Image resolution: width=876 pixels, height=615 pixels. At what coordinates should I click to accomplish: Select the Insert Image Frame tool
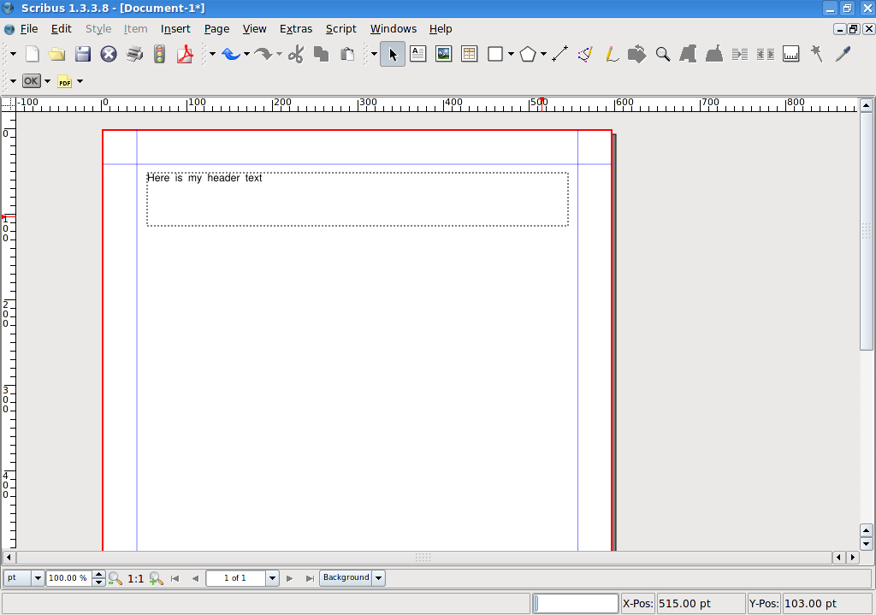click(443, 54)
